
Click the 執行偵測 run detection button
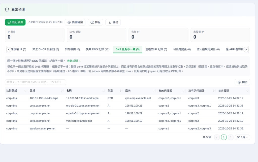point(15,22)
